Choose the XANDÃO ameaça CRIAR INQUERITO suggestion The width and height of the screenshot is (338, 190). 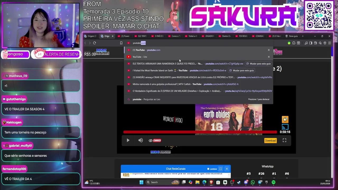click(199, 77)
